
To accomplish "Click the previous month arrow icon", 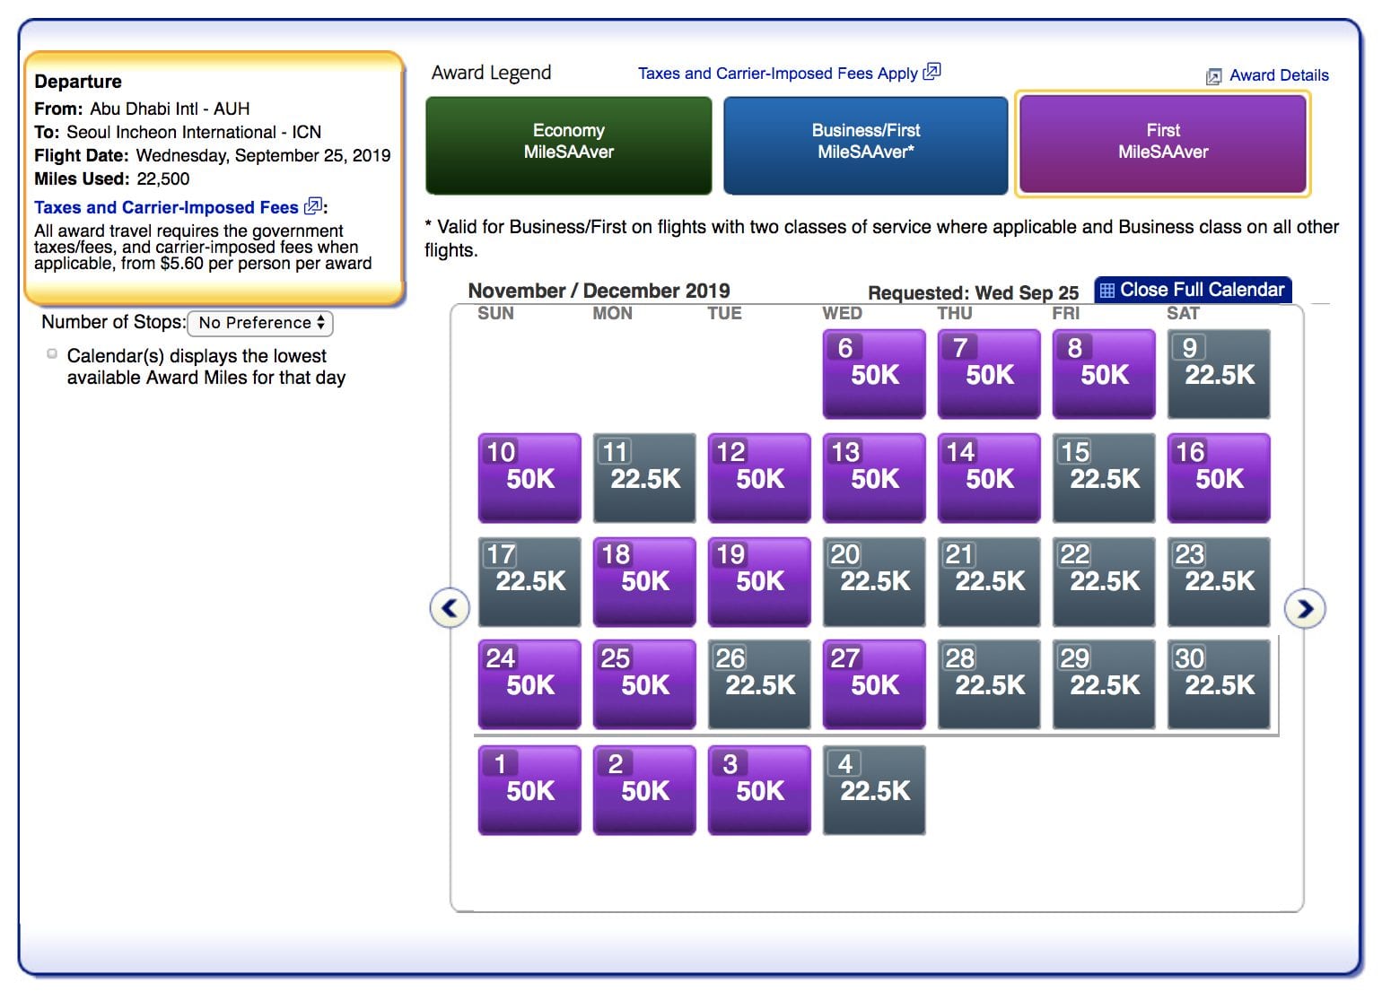I will pyautogui.click(x=450, y=608).
